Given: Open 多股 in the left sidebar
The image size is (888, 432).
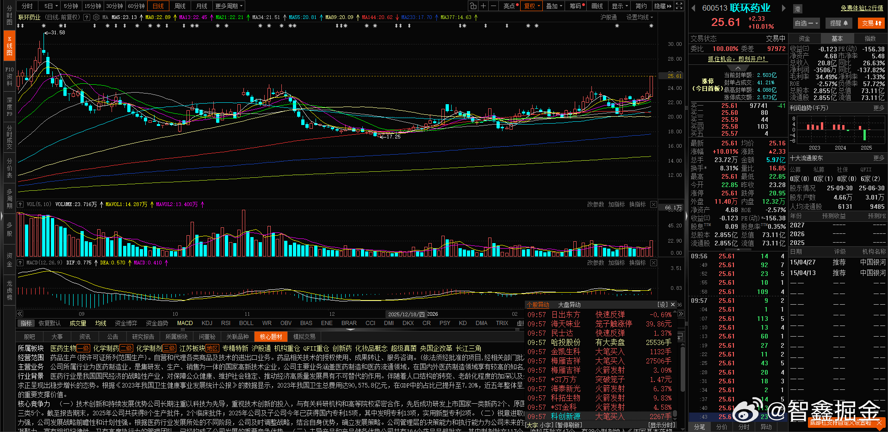Looking at the screenshot, I should [x=9, y=229].
